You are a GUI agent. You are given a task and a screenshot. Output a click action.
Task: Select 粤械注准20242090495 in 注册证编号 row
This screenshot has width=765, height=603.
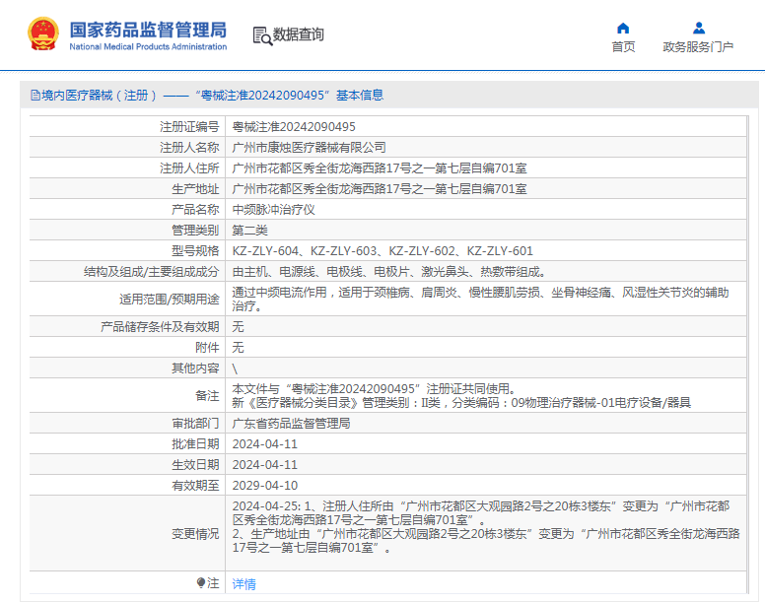(x=294, y=127)
